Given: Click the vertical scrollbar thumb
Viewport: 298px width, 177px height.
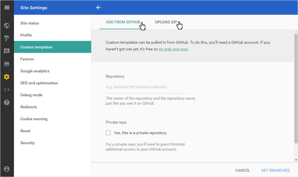Looking at the screenshot, I should tap(296, 89).
